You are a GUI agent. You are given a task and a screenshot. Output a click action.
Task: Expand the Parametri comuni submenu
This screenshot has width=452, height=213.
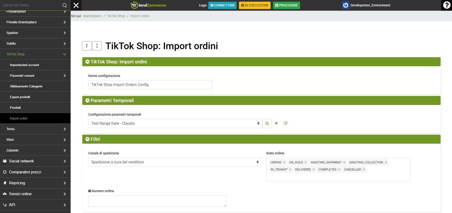click(35, 76)
